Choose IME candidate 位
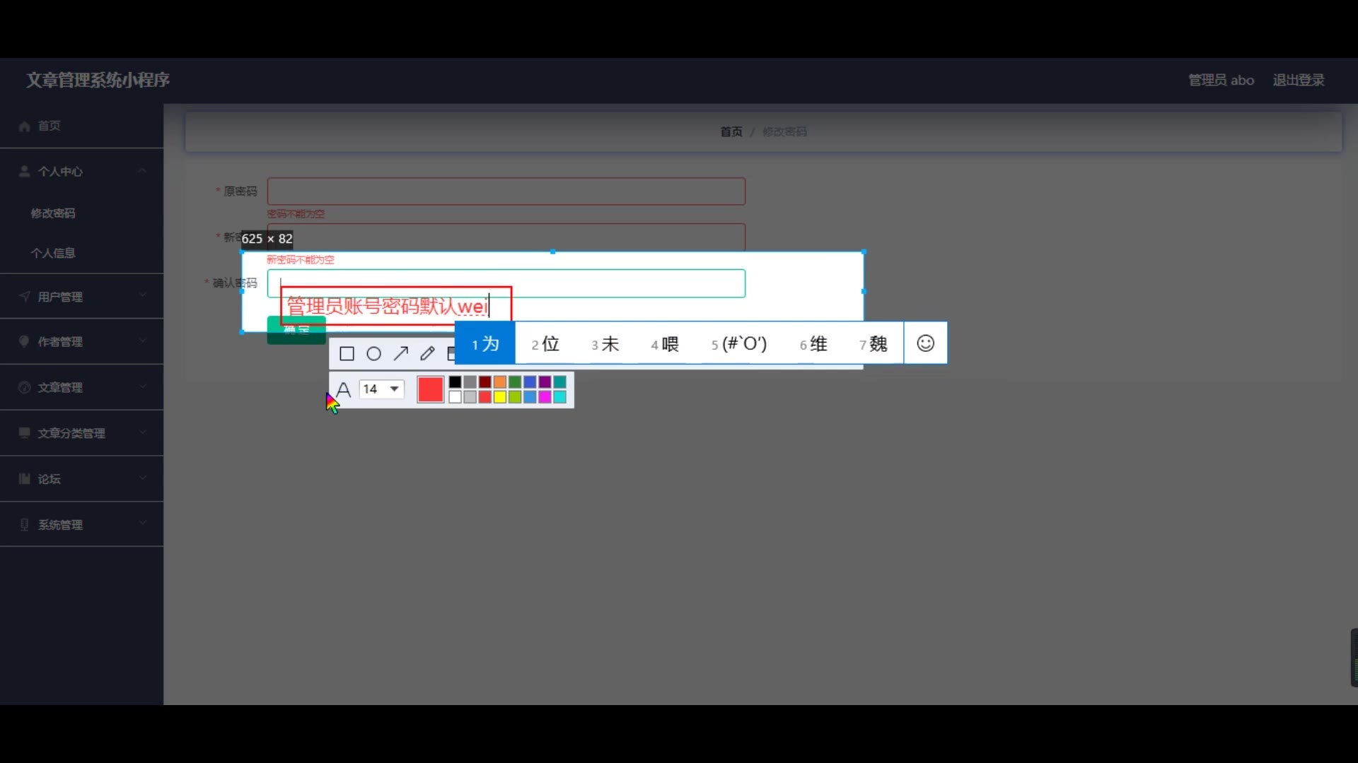Viewport: 1358px width, 763px height. point(545,344)
